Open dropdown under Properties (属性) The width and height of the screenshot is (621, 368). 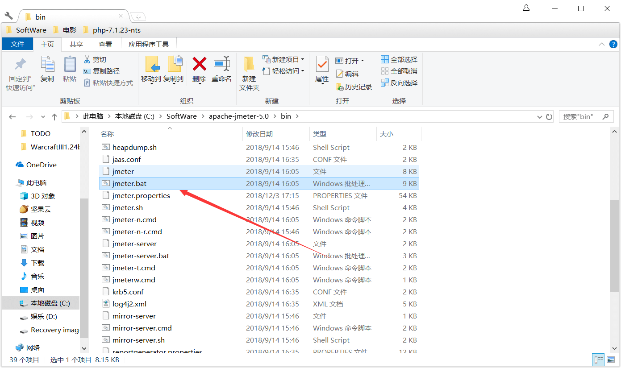322,84
